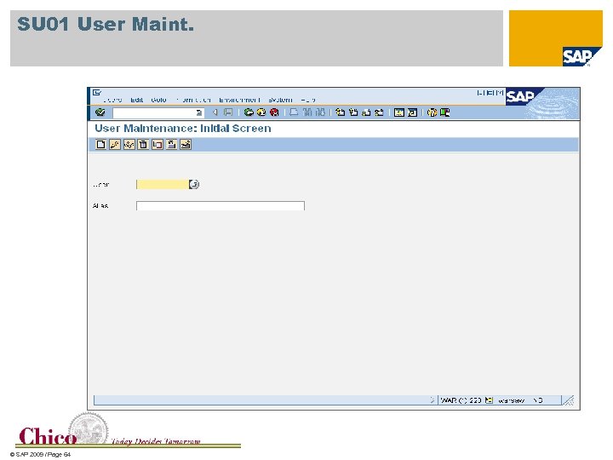Click the green Back icon

pyautogui.click(x=249, y=112)
